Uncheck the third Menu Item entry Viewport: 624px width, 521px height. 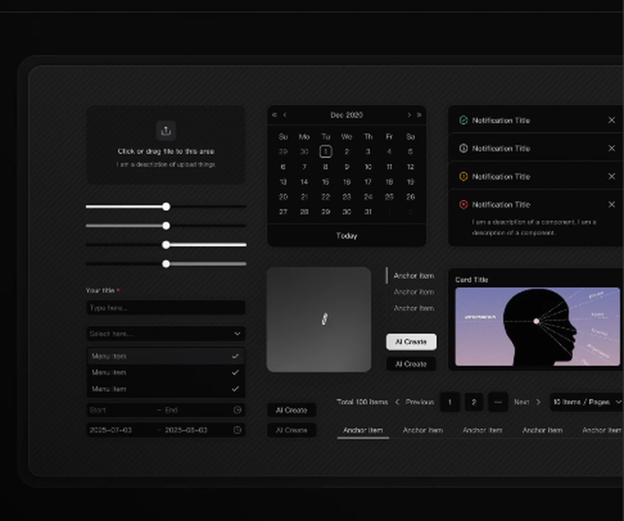pyautogui.click(x=235, y=389)
